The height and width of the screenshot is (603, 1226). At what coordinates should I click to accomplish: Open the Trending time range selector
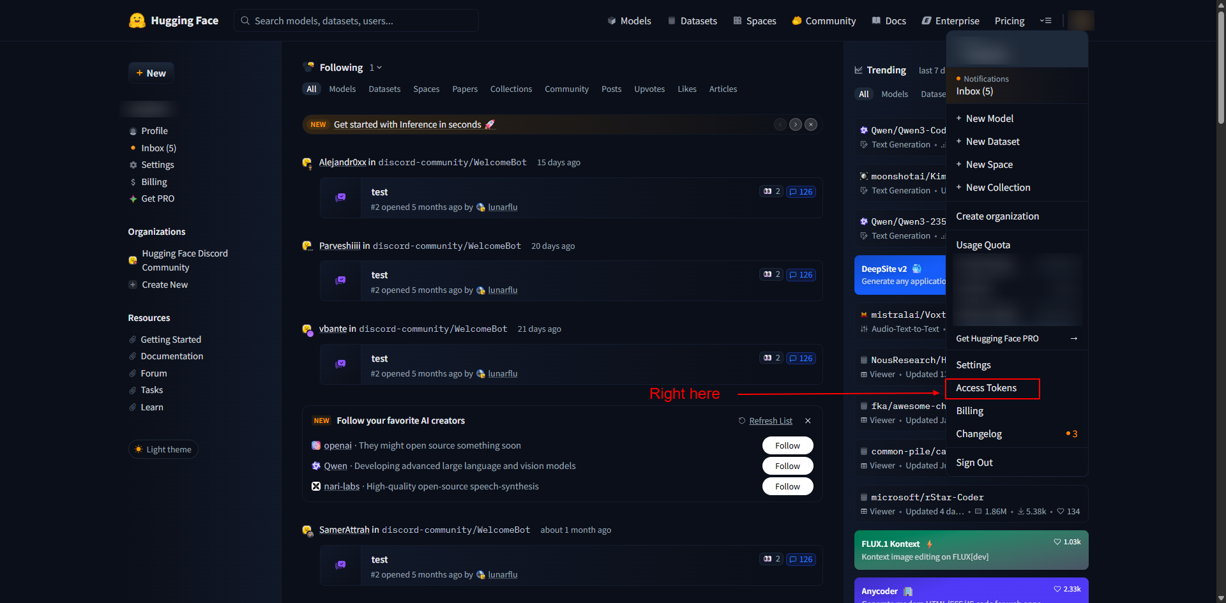tap(932, 70)
